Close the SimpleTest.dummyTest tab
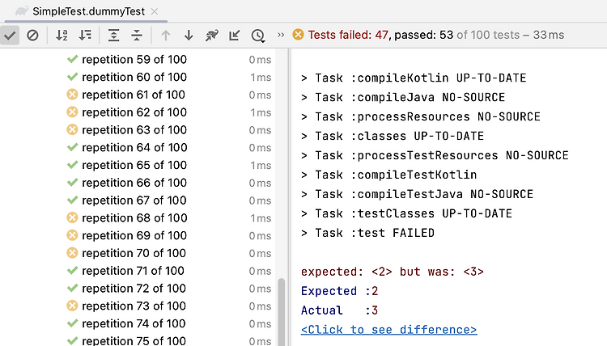This screenshot has width=607, height=346. click(x=155, y=11)
